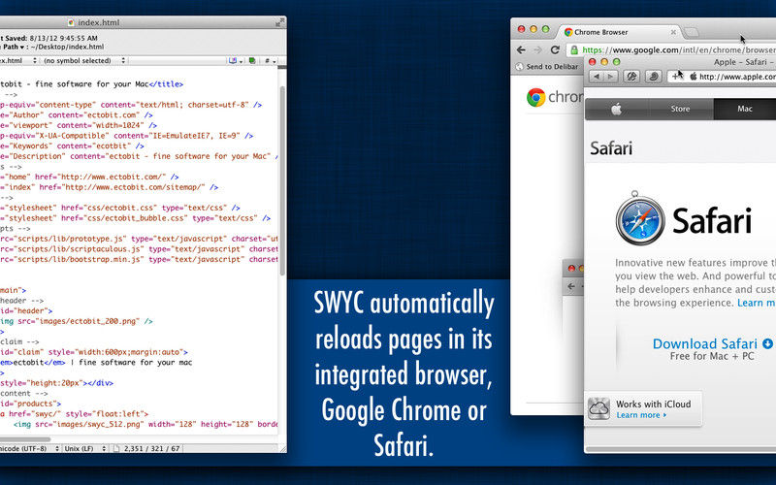Click 'Learn more' under Works with iCloud
776x485 pixels.
tap(641, 415)
